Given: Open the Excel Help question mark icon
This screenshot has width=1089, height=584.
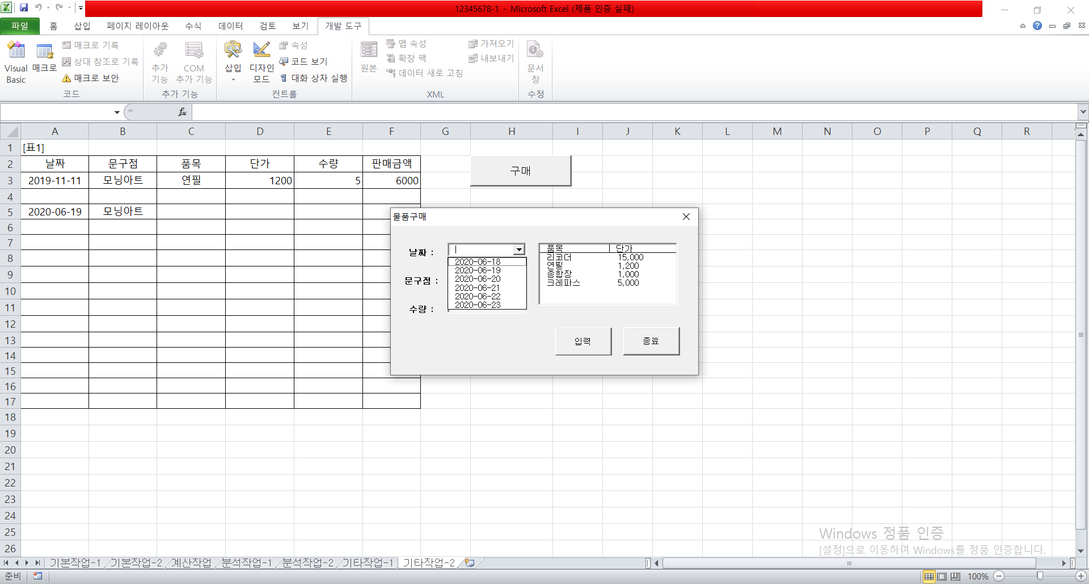Looking at the screenshot, I should pos(1037,26).
